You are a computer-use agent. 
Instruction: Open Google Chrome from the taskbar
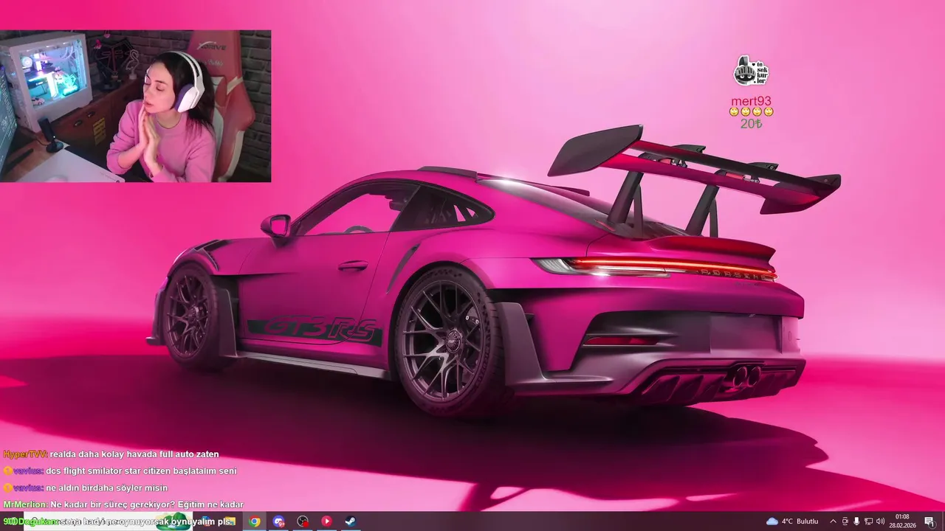coord(255,521)
